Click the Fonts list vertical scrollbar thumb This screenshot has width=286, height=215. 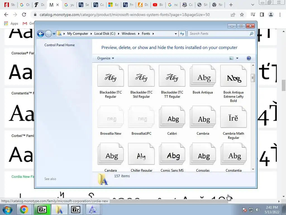coord(253,78)
